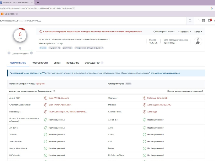
Task: Click the search magnifier icon
Action: [x=190, y=21]
